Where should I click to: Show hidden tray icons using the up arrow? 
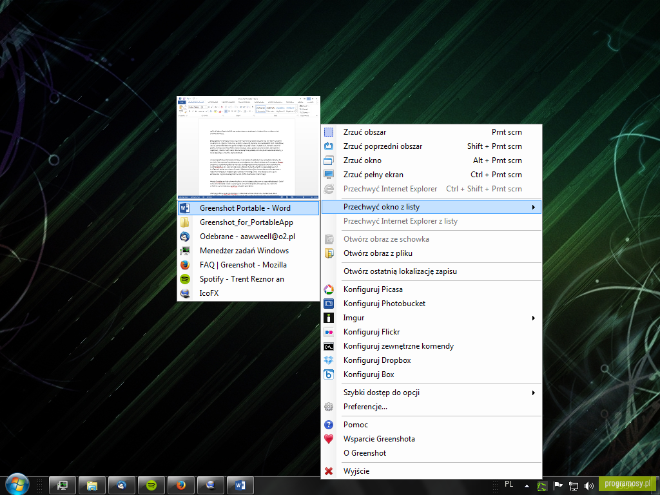click(527, 486)
